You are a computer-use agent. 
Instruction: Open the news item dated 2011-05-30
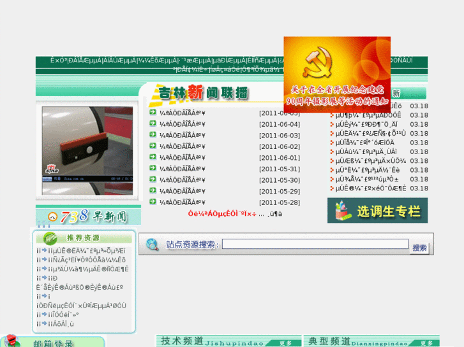click(x=183, y=180)
